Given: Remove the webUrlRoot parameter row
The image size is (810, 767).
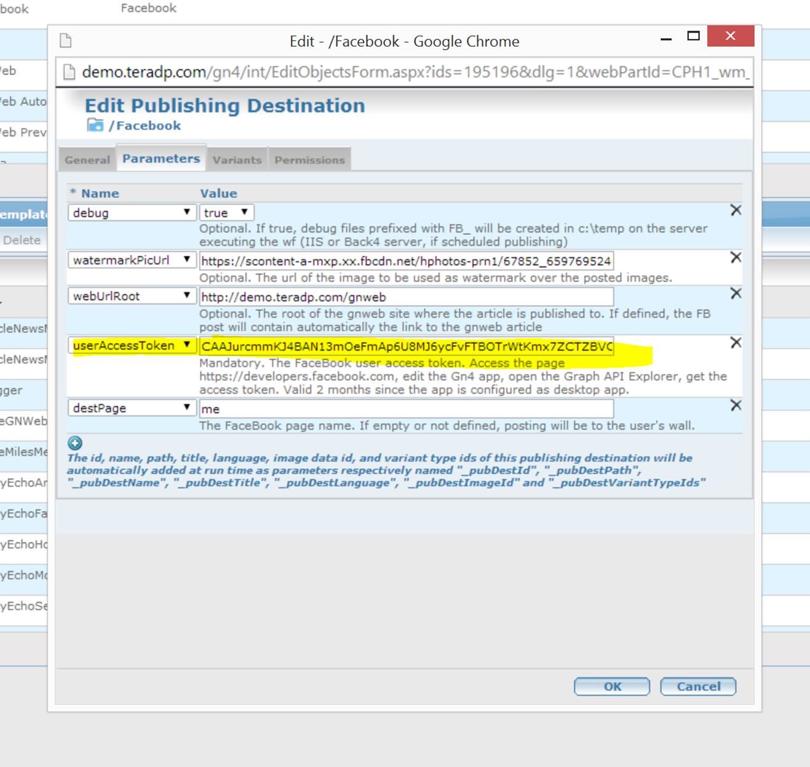Looking at the screenshot, I should pyautogui.click(x=736, y=293).
